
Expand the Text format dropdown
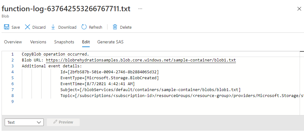coord(24,122)
